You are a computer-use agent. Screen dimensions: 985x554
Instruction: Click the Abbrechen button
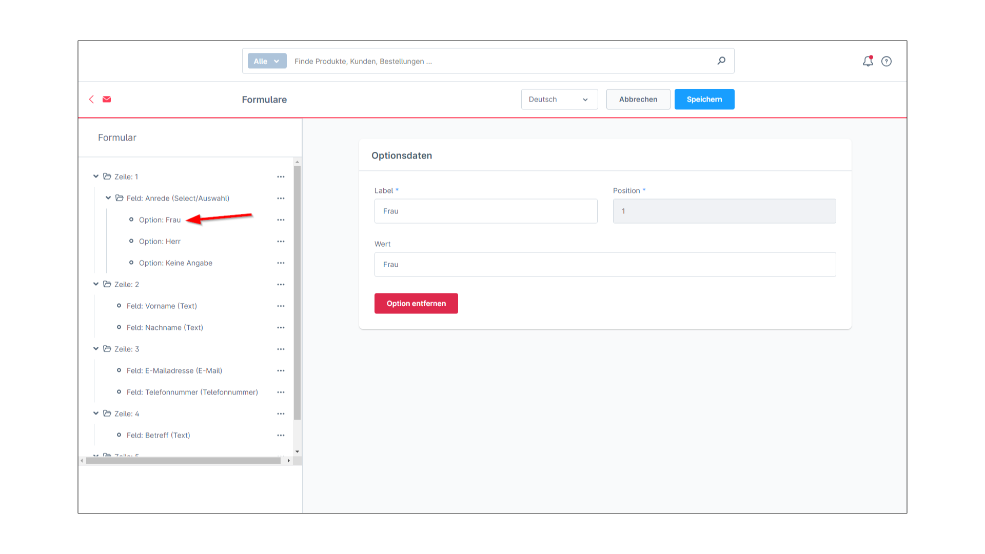(x=638, y=100)
